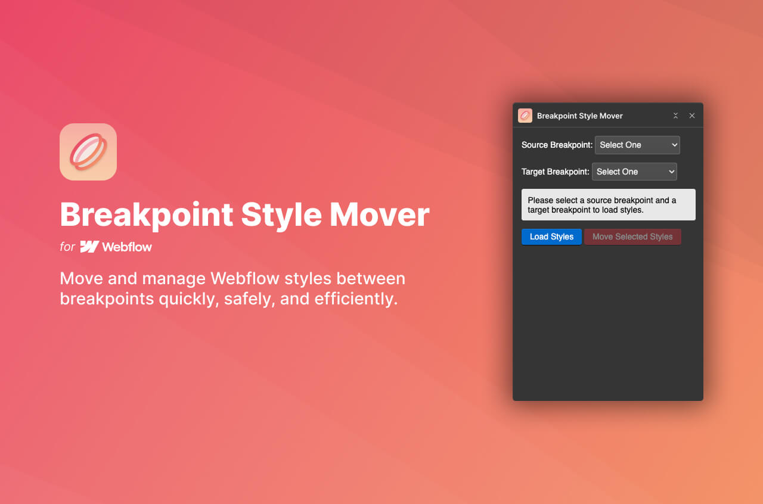Click the window title "Breakpoint Style Mover"
Screen dimensions: 763x504
(x=579, y=116)
